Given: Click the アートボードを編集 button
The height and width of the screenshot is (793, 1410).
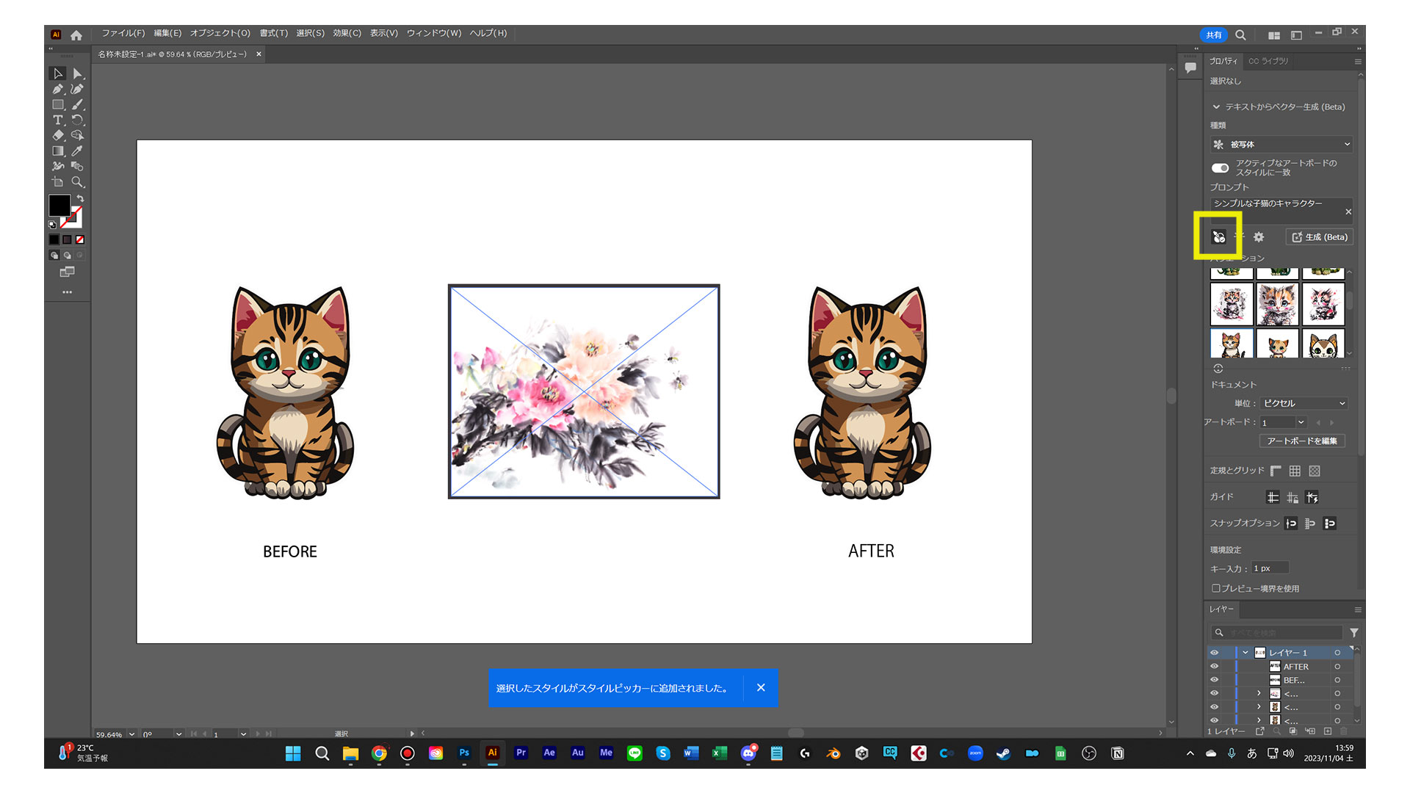Looking at the screenshot, I should click(x=1301, y=441).
